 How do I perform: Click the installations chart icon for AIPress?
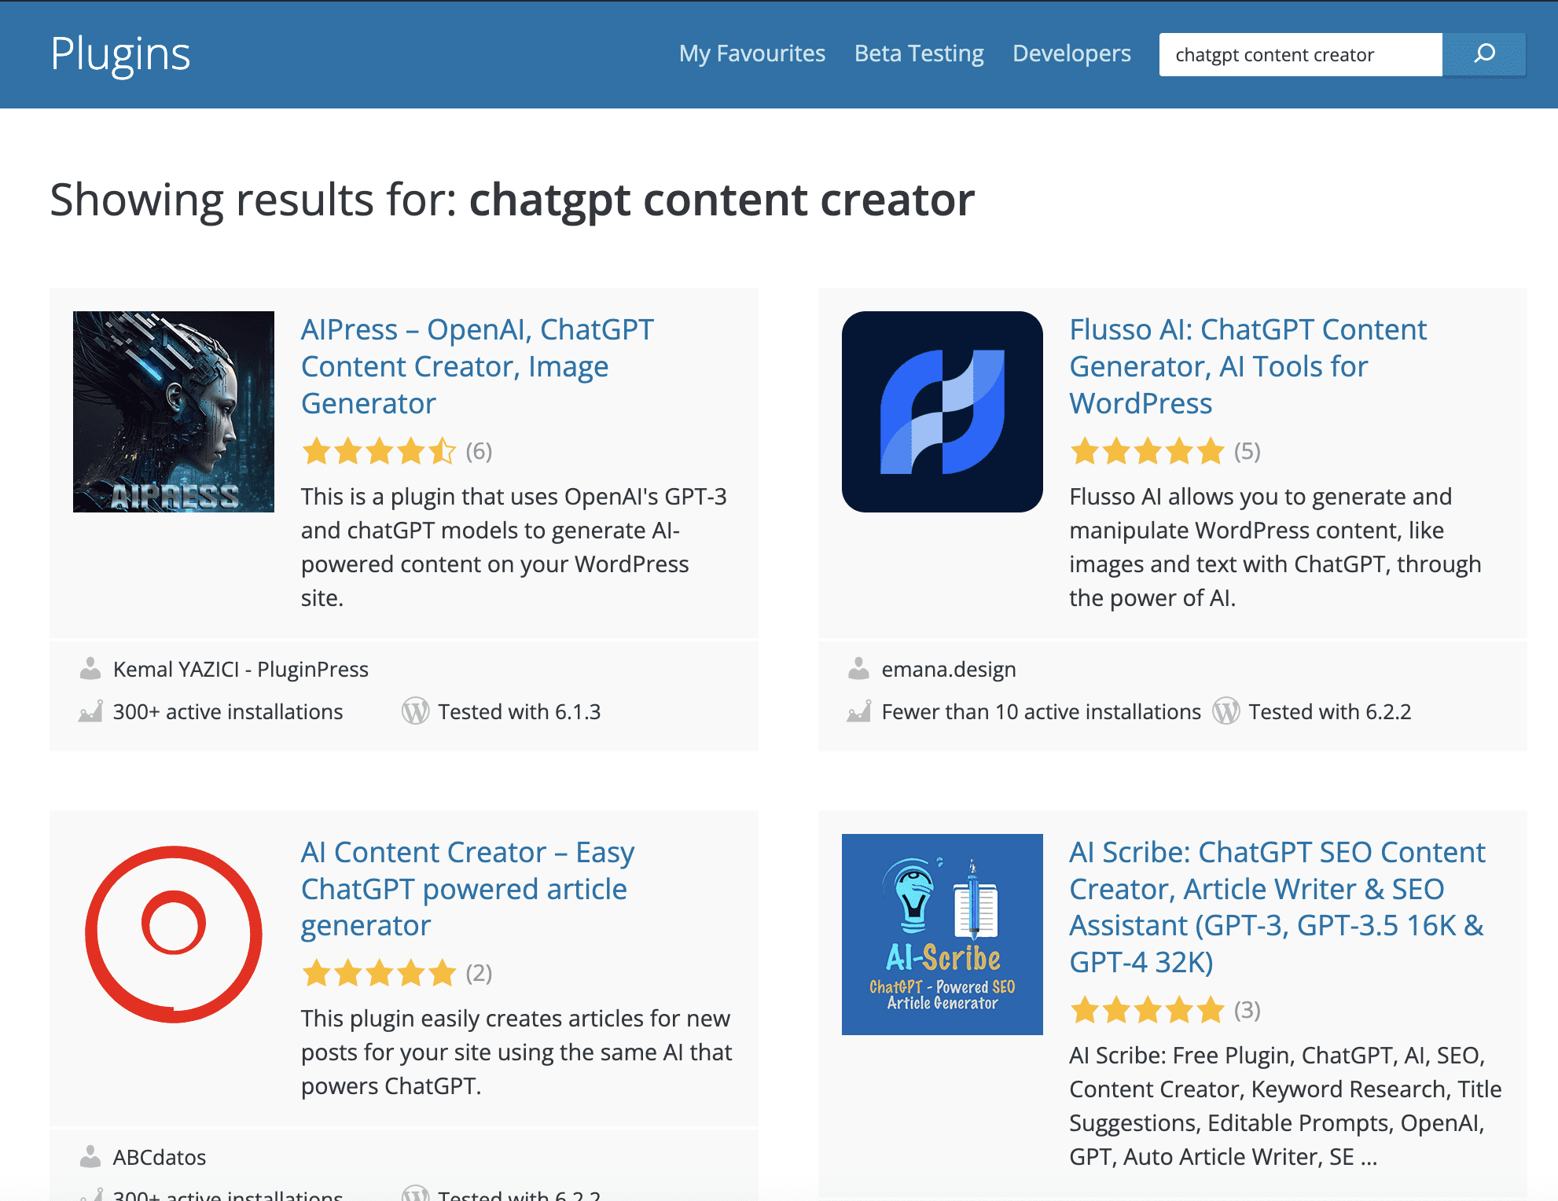(x=89, y=711)
